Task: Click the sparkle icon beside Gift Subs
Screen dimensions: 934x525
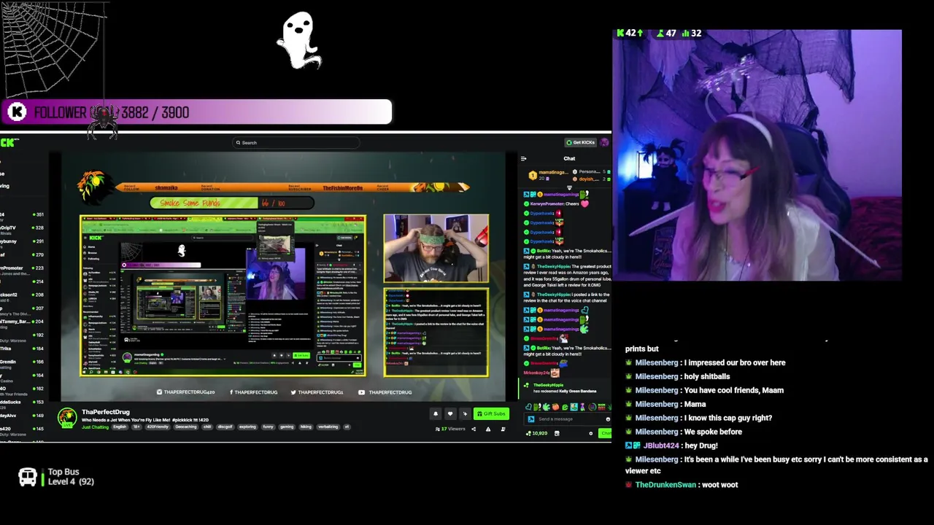Action: (x=465, y=413)
